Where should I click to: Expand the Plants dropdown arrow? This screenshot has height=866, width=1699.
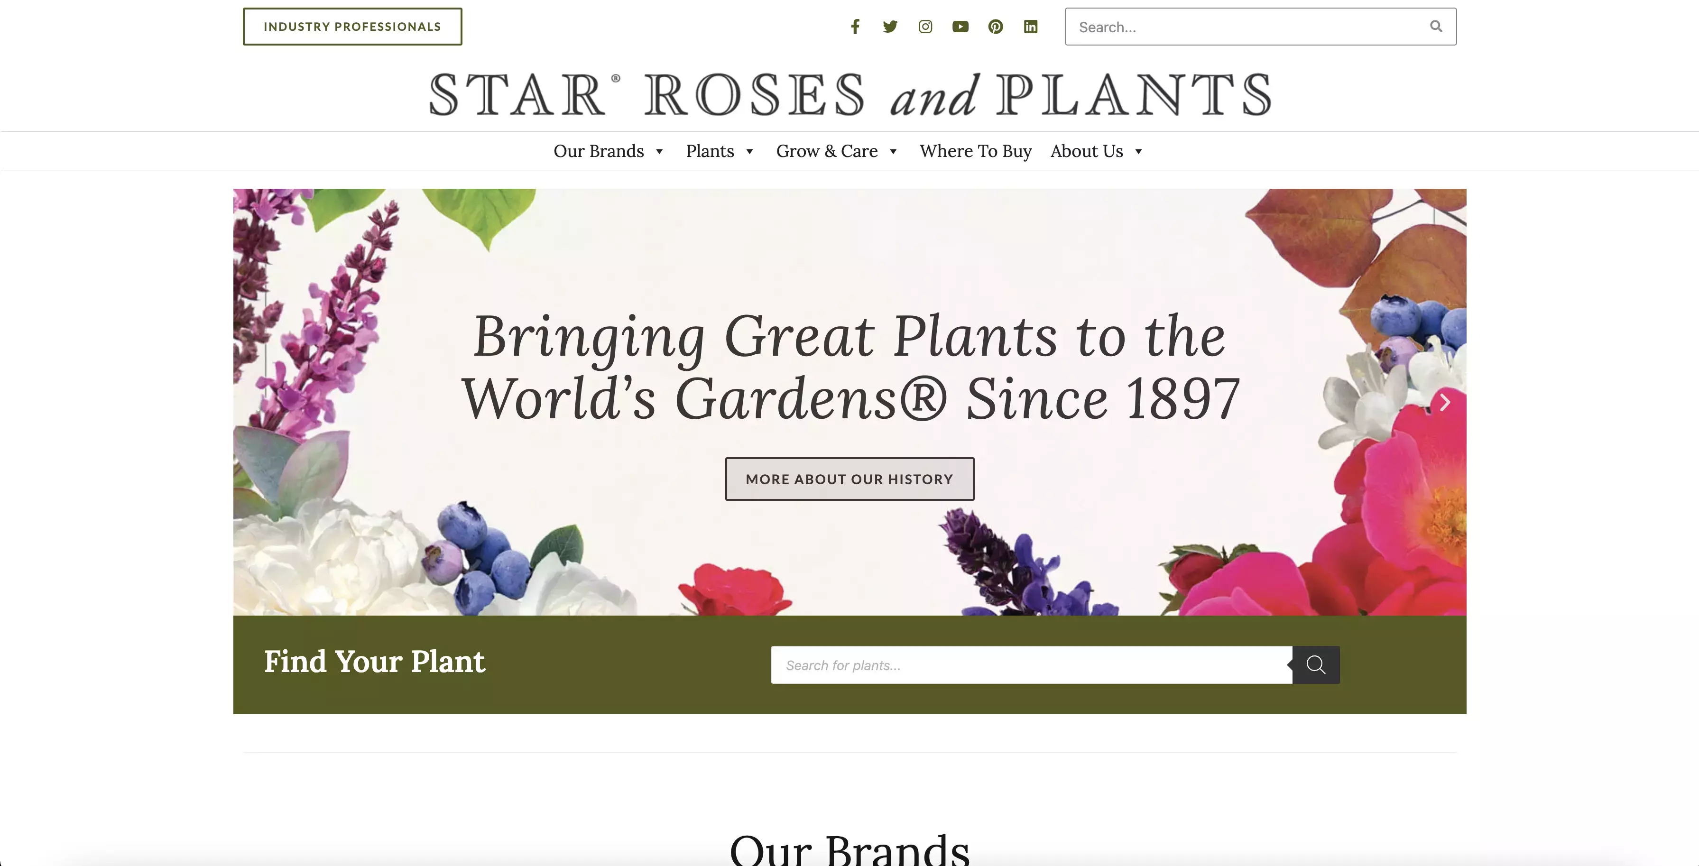point(749,152)
